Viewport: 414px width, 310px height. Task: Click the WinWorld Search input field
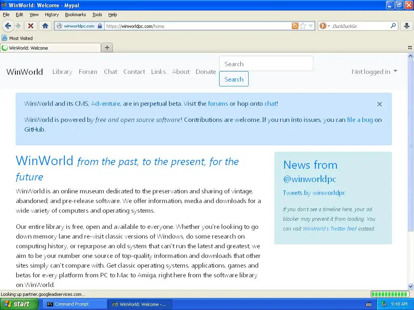(266, 63)
